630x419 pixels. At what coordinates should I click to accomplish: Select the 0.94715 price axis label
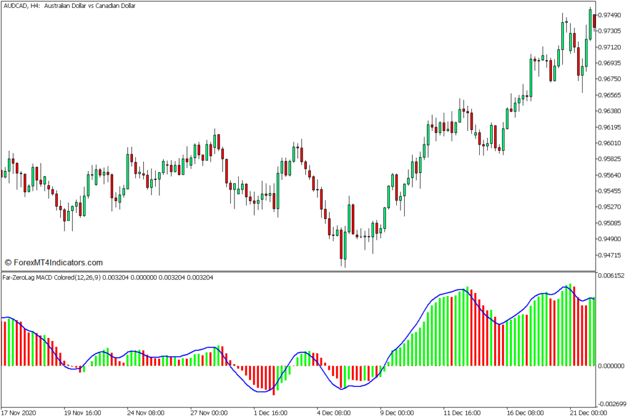(x=612, y=255)
